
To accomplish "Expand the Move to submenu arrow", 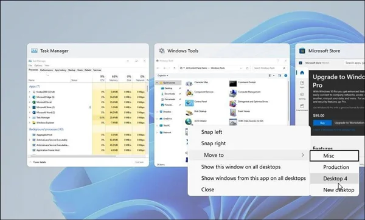I will click(x=302, y=155).
